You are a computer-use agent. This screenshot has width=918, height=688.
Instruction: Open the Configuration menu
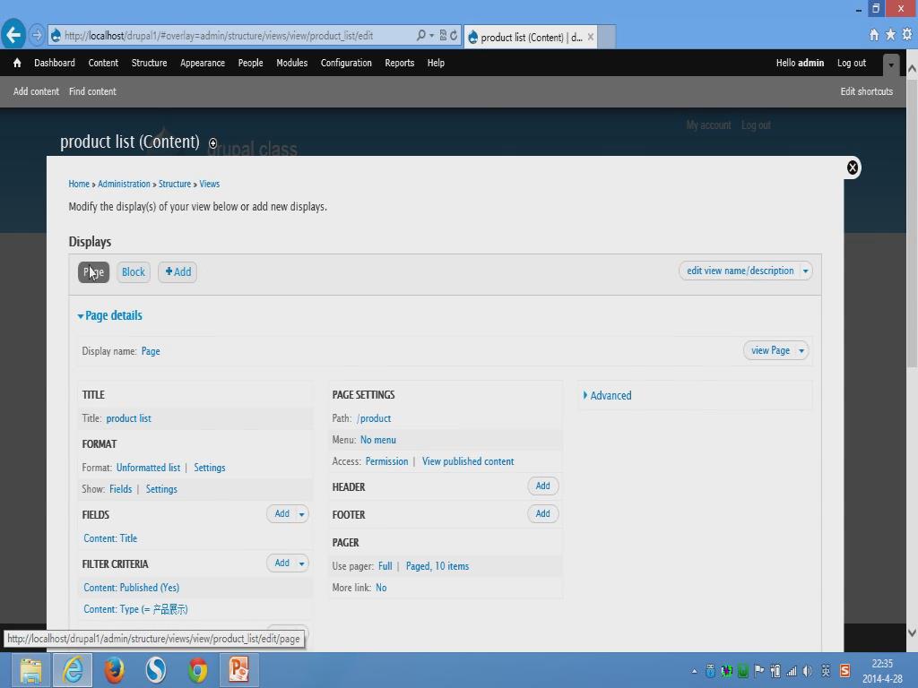tap(346, 63)
